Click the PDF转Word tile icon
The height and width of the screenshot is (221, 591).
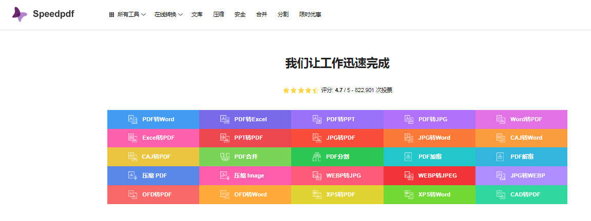(x=132, y=119)
